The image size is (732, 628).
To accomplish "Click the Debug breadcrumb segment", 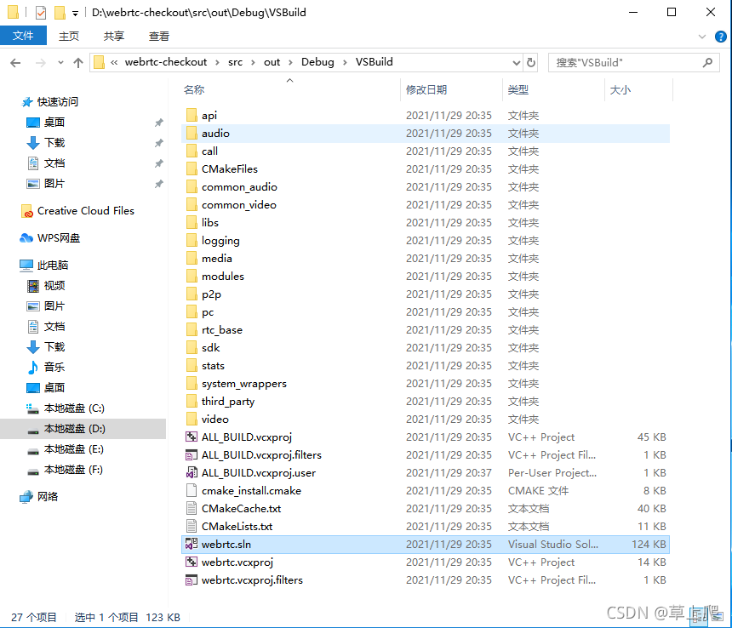I will [x=317, y=62].
